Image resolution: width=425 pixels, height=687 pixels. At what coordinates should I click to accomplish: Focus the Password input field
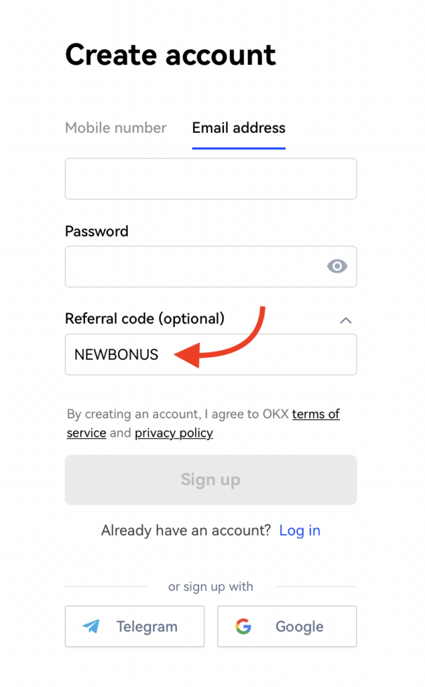pos(211,266)
